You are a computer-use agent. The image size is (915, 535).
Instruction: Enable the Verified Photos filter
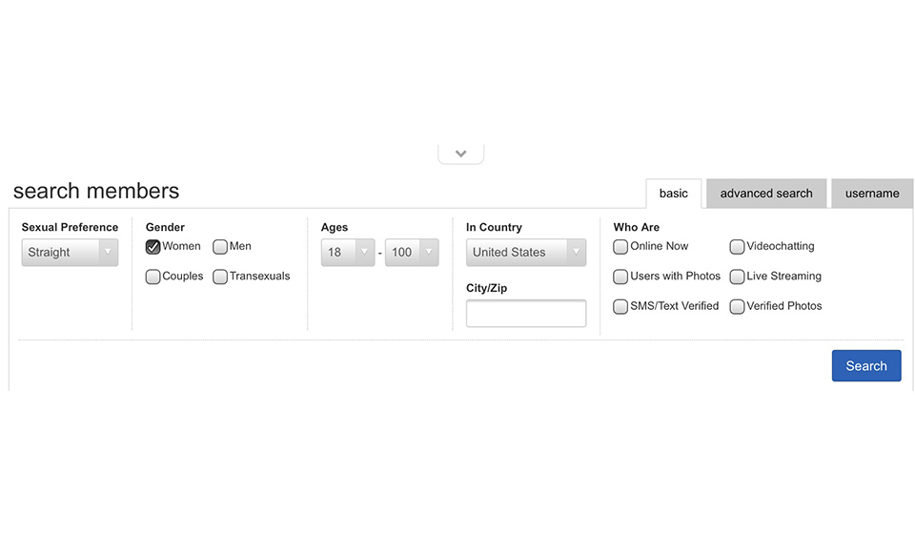737,307
